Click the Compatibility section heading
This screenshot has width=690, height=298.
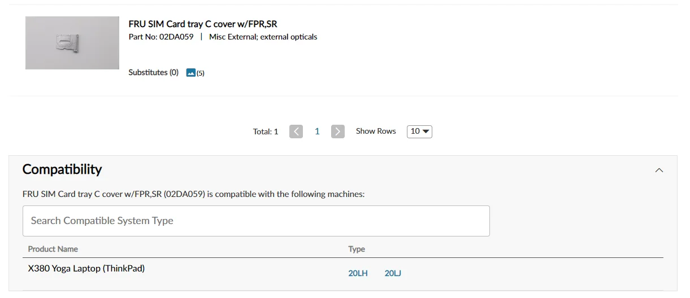coord(62,169)
